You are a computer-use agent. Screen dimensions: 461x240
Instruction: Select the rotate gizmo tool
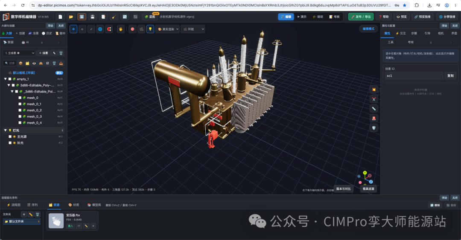[82, 29]
